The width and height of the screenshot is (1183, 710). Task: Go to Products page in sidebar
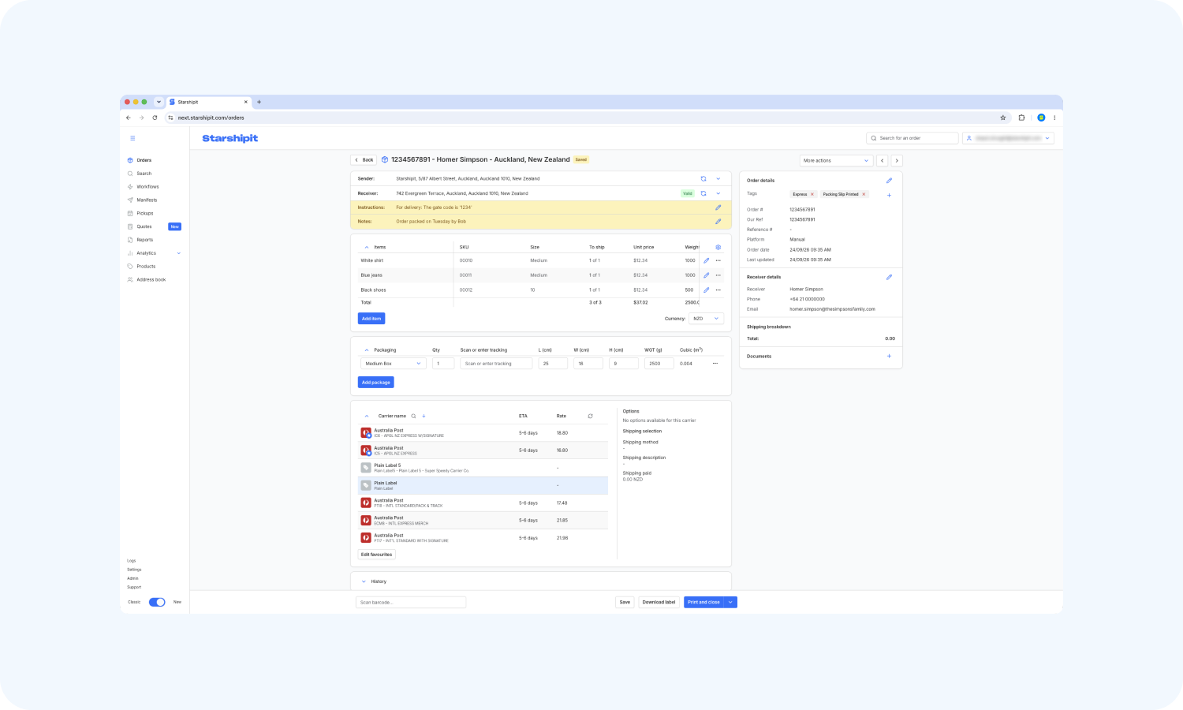point(146,267)
